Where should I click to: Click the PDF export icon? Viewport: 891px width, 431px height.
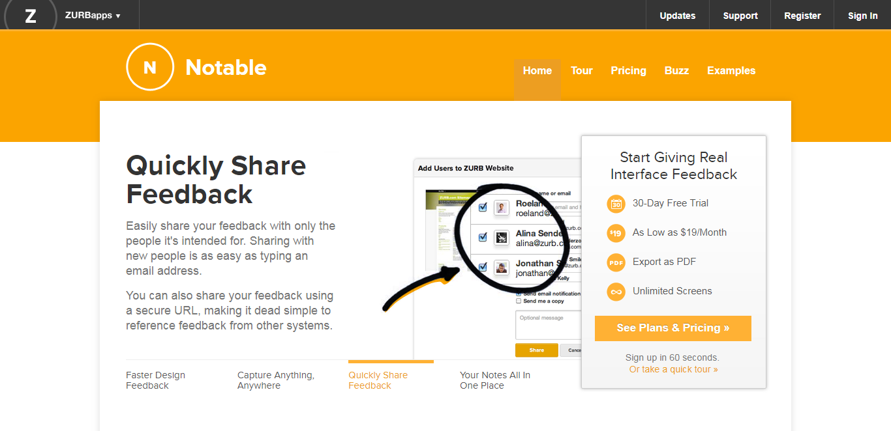point(616,262)
